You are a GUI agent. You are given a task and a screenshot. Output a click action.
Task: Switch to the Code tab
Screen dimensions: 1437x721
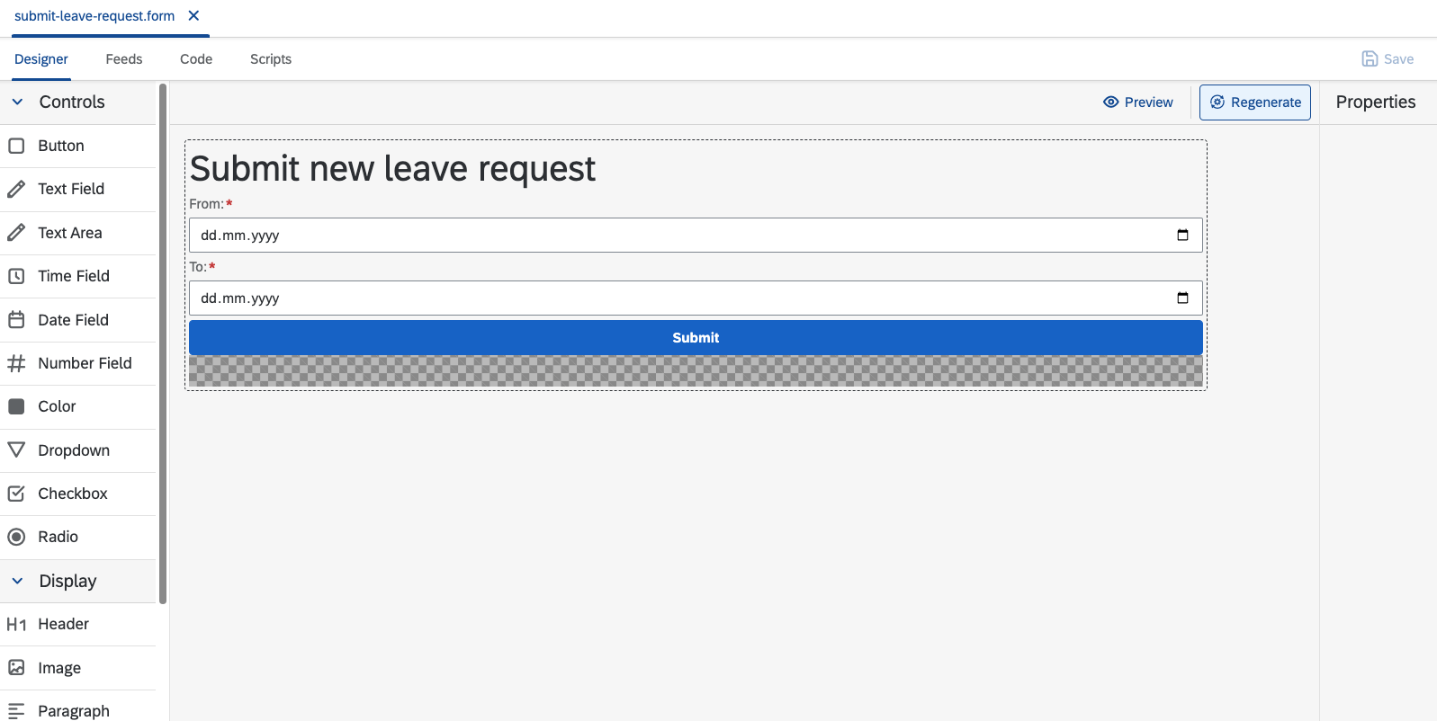click(x=196, y=59)
